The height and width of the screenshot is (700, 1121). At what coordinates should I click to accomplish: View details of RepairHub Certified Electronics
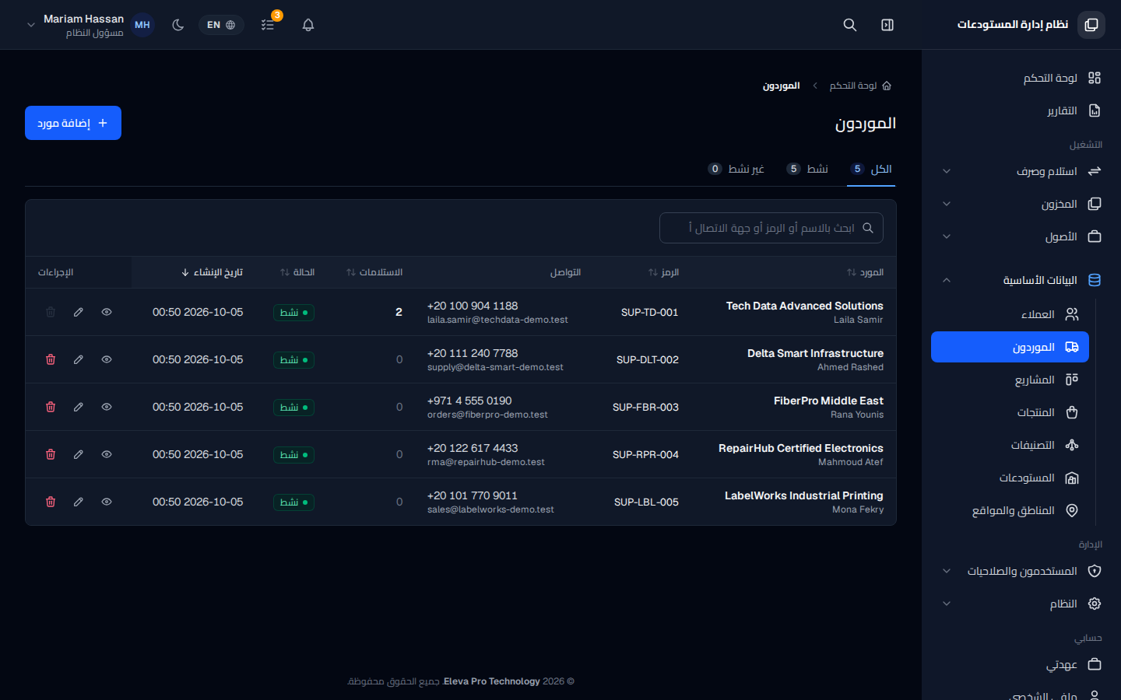coord(107,454)
